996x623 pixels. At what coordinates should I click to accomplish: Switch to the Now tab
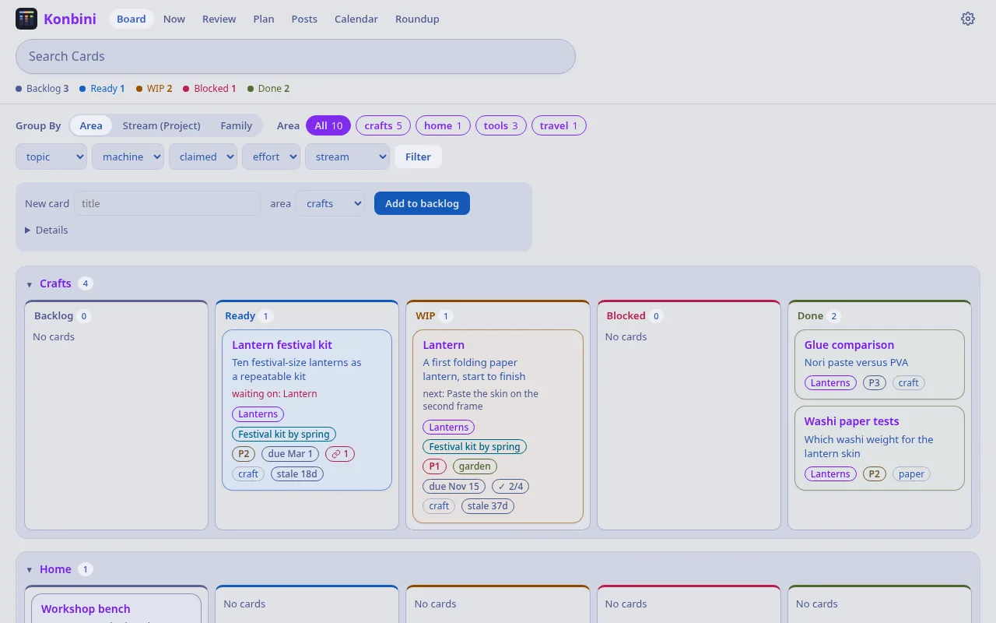(x=174, y=19)
